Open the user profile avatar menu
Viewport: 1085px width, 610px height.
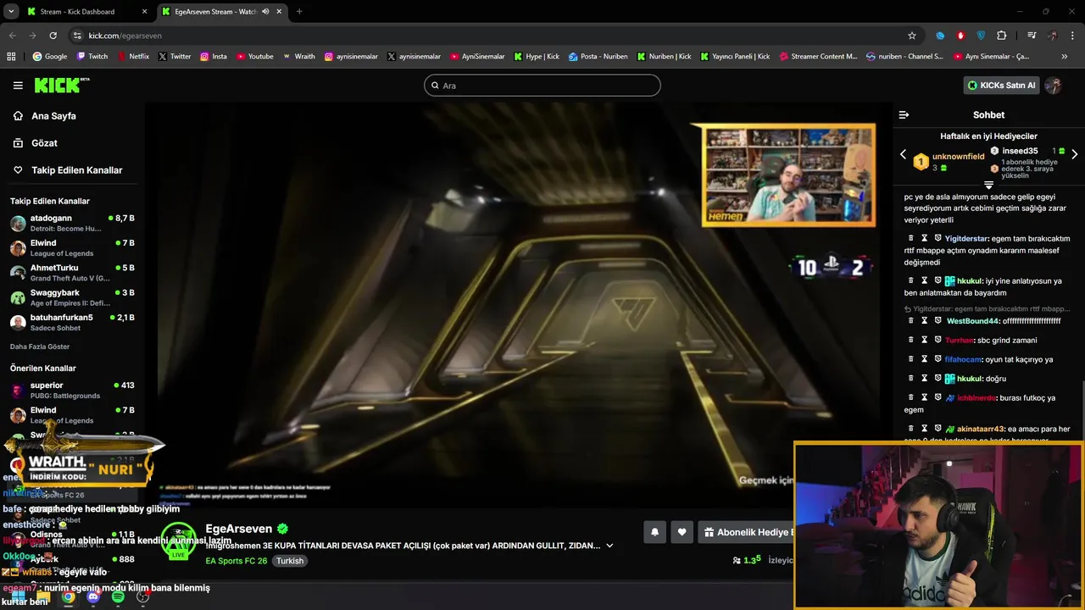coord(1054,86)
